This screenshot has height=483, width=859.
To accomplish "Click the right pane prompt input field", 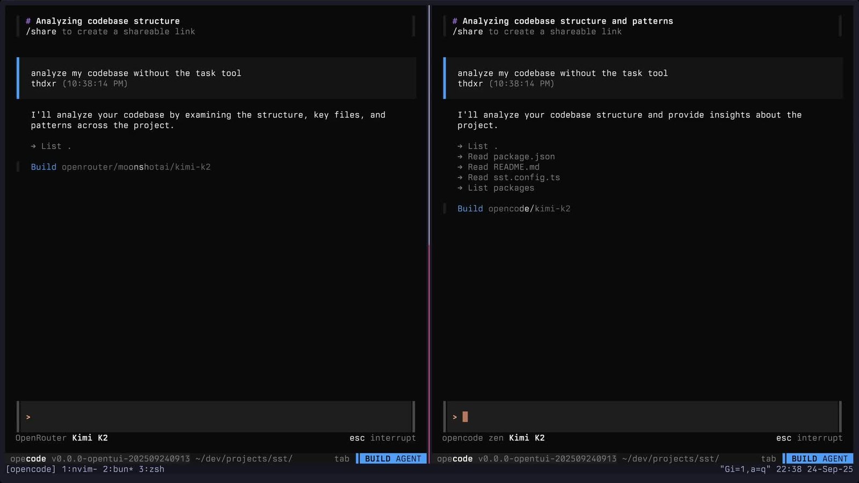I will pyautogui.click(x=643, y=416).
